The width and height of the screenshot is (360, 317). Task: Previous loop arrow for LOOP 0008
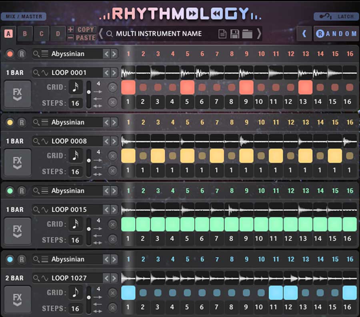pyautogui.click(x=106, y=141)
